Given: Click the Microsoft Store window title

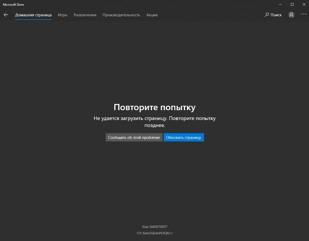Looking at the screenshot, I should click(13, 5).
